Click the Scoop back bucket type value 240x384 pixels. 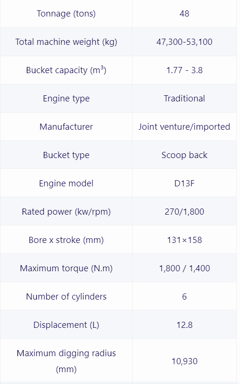[x=184, y=155]
